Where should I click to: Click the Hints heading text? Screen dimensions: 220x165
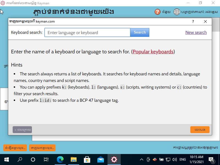coord(17,65)
